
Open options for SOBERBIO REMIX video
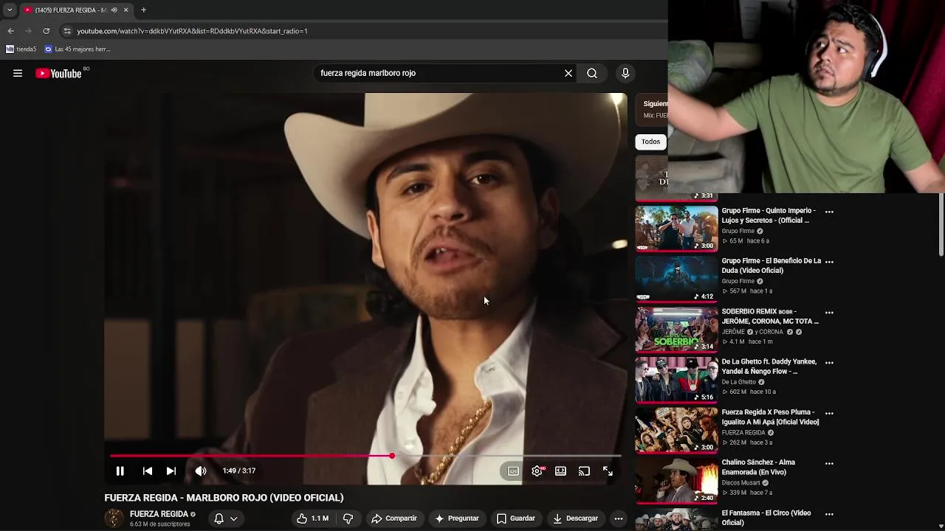click(829, 313)
